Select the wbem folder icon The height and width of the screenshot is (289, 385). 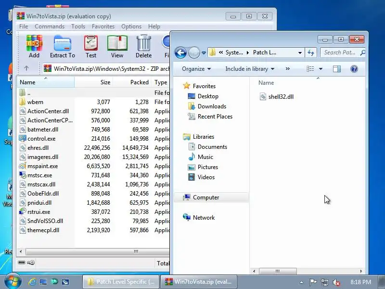coord(22,102)
